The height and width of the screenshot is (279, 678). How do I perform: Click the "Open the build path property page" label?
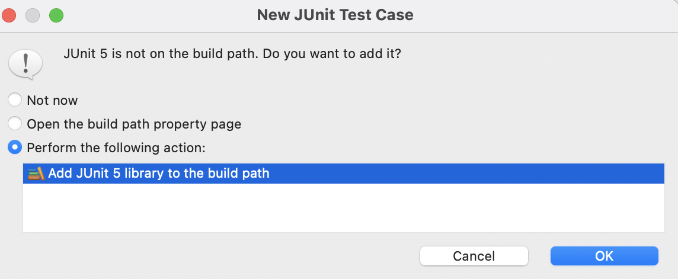click(134, 124)
